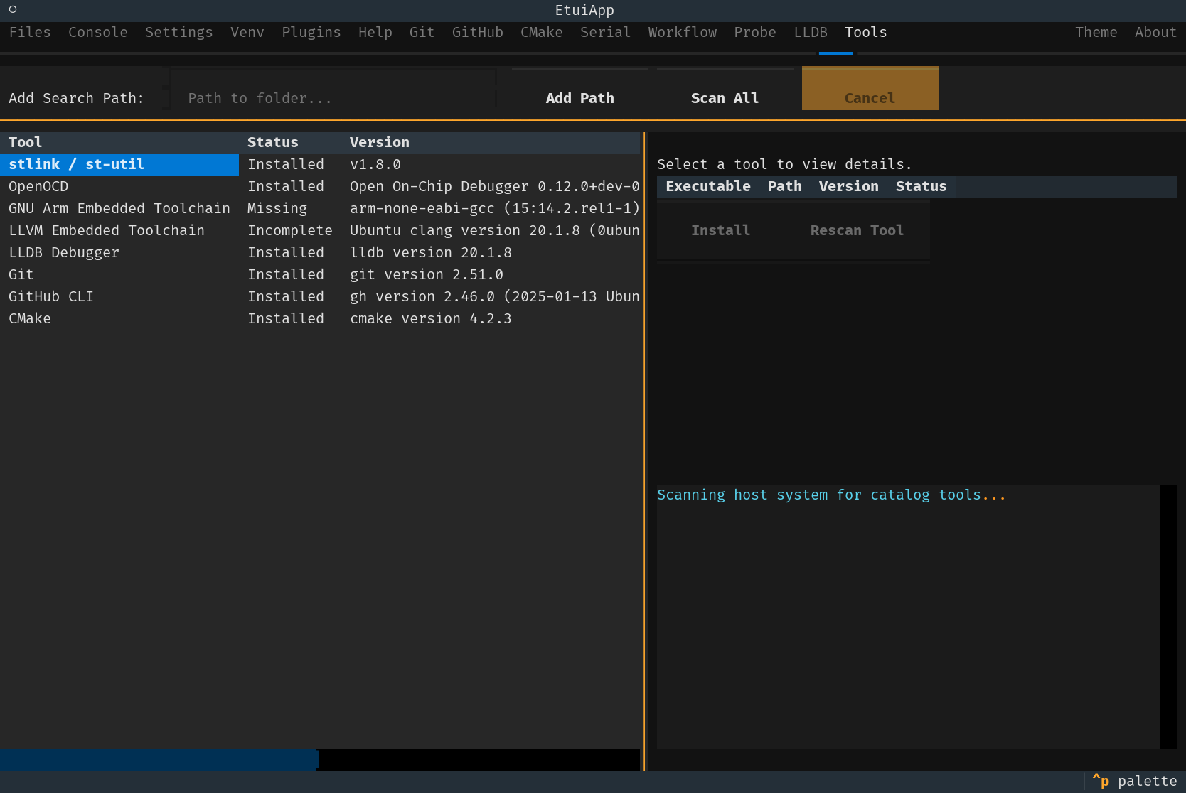This screenshot has width=1186, height=793.
Task: Cancel the running scan
Action: coord(870,89)
